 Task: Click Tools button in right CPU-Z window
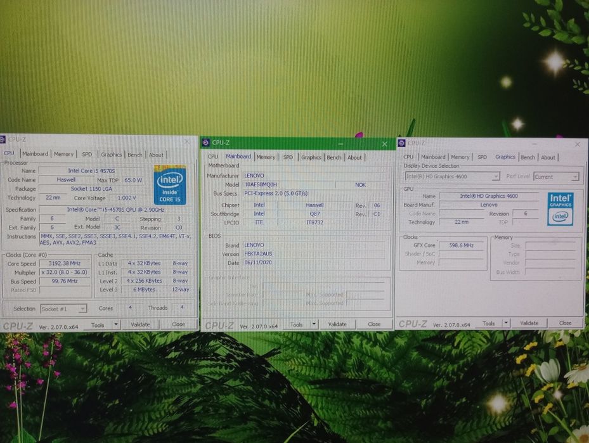pyautogui.click(x=488, y=323)
